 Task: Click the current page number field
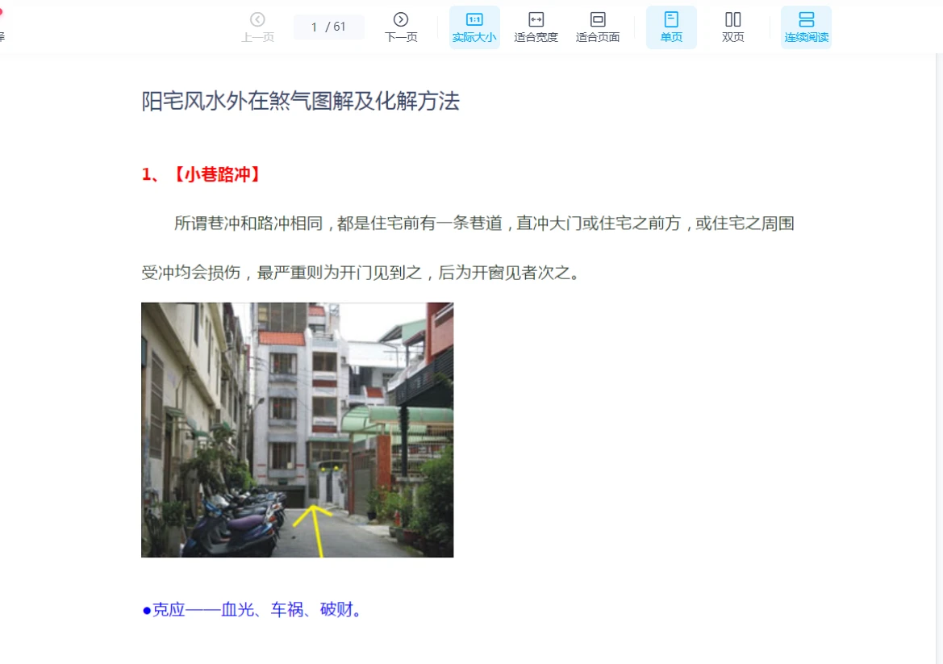coord(314,27)
